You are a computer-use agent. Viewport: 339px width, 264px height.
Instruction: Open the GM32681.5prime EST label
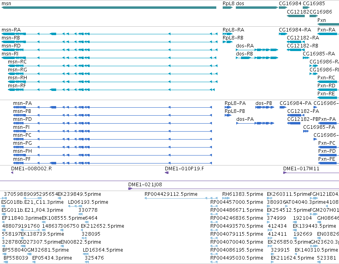(x=48, y=250)
